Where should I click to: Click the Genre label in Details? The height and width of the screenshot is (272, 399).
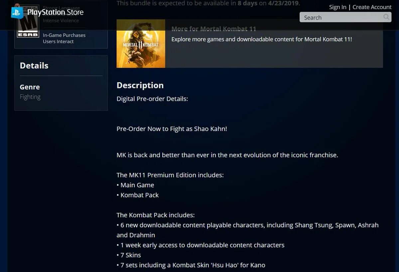[30, 87]
